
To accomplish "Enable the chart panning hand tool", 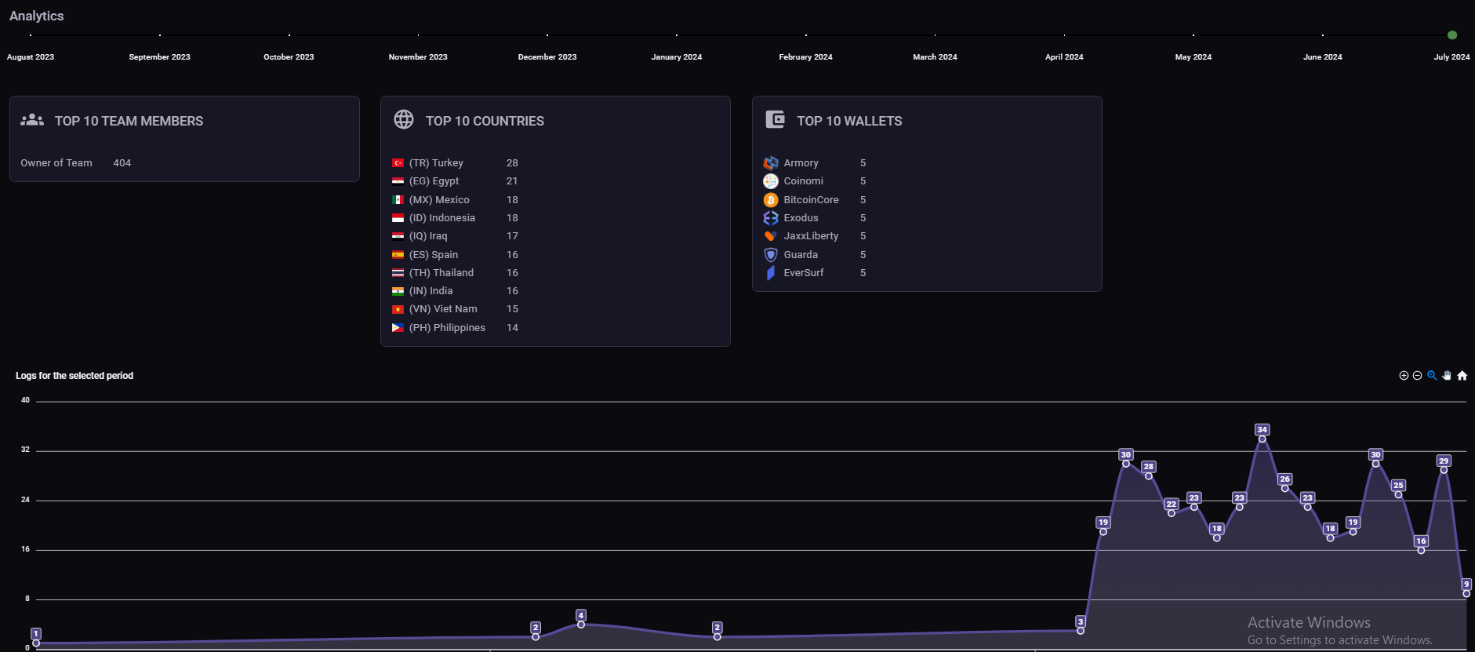I will click(x=1447, y=376).
